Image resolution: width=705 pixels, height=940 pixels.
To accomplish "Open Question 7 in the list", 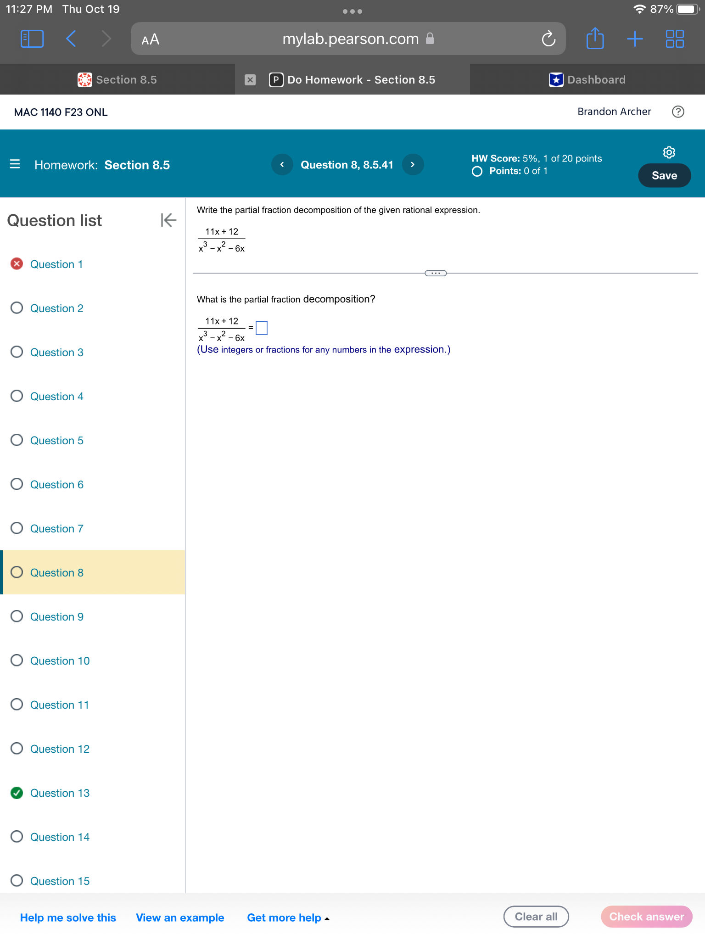I will (x=56, y=529).
